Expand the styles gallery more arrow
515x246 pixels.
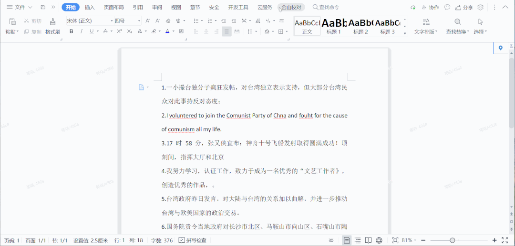pyautogui.click(x=405, y=33)
